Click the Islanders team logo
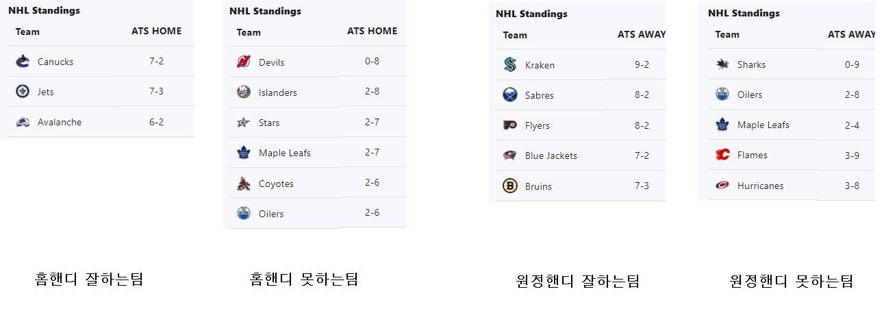Screen dimensions: 884x335 tap(244, 92)
